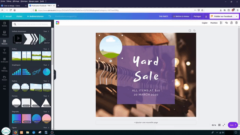Open the 85 % zoom level dropdown
This screenshot has height=135, width=240.
pos(214,125)
